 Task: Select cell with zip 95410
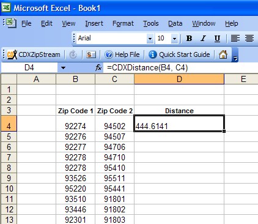(114, 168)
